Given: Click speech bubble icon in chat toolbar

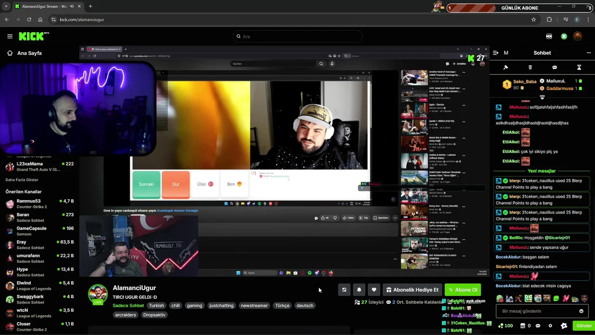Looking at the screenshot, I should coord(555,67).
